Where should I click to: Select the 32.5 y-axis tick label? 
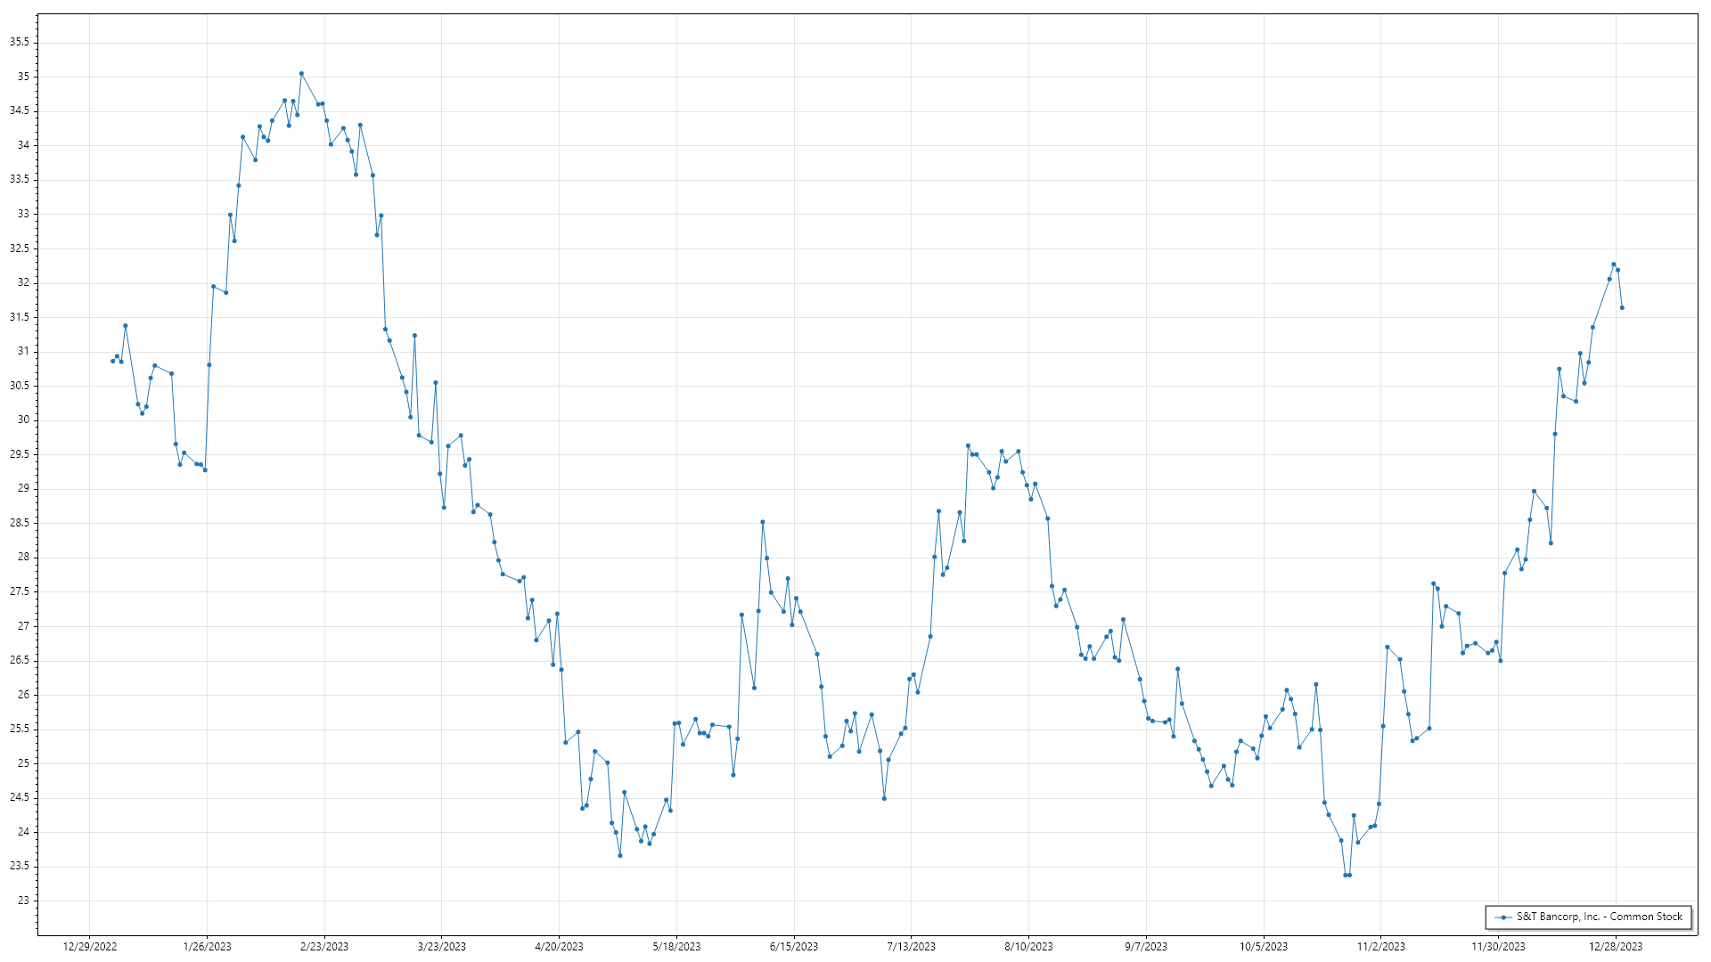coord(20,249)
